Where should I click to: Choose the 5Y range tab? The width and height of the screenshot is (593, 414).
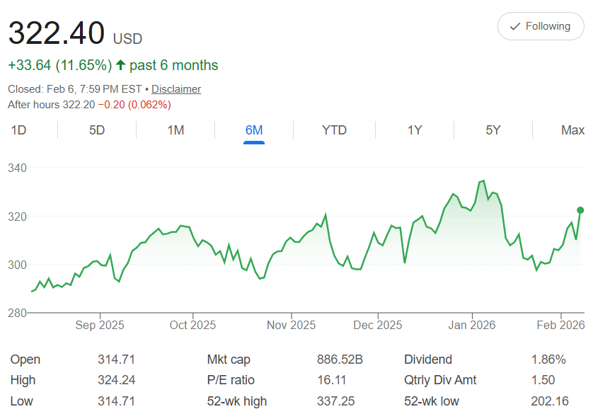point(493,130)
